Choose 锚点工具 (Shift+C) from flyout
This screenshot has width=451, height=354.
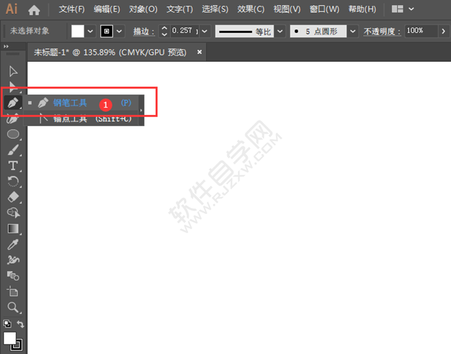click(x=81, y=118)
